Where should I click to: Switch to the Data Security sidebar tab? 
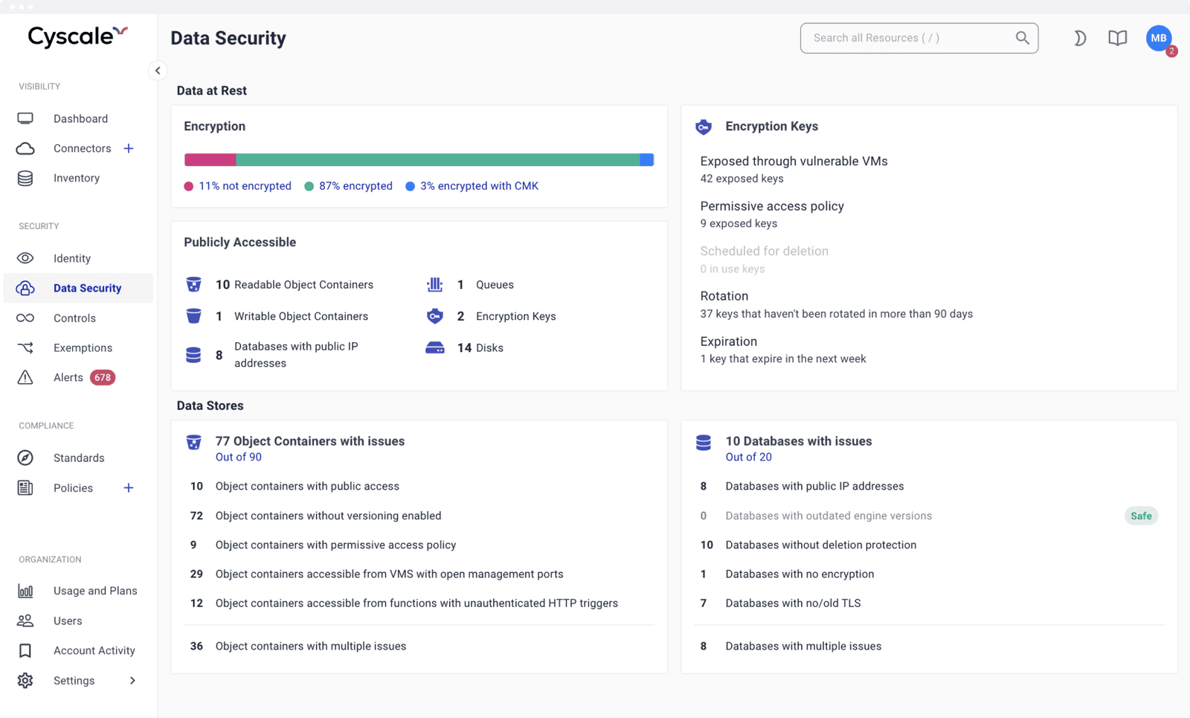coord(87,288)
